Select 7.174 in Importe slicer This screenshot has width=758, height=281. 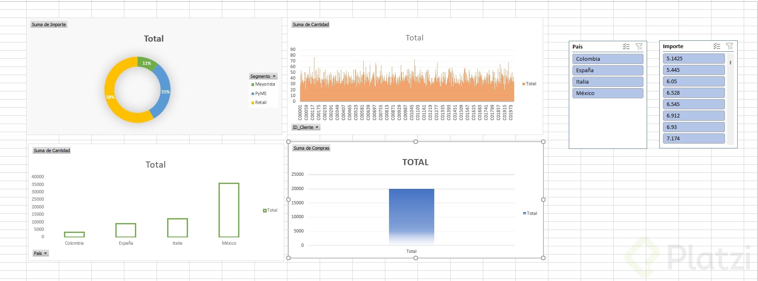click(x=694, y=138)
